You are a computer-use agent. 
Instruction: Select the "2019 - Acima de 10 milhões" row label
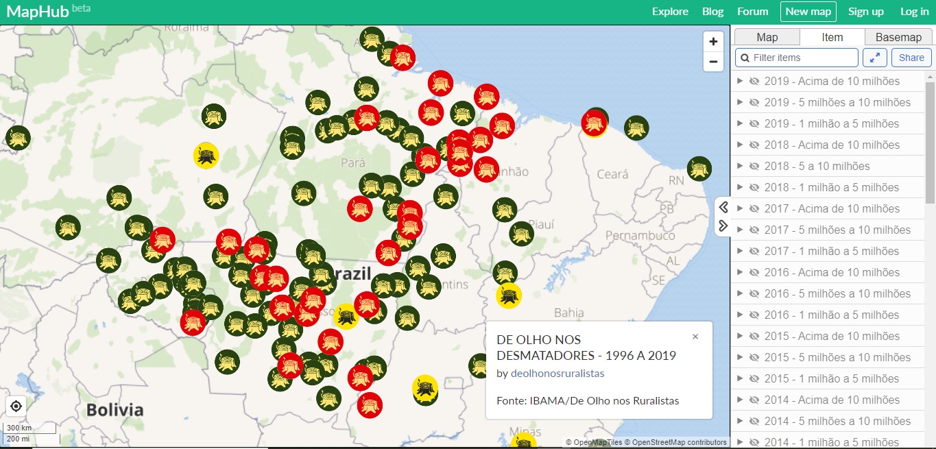click(832, 81)
